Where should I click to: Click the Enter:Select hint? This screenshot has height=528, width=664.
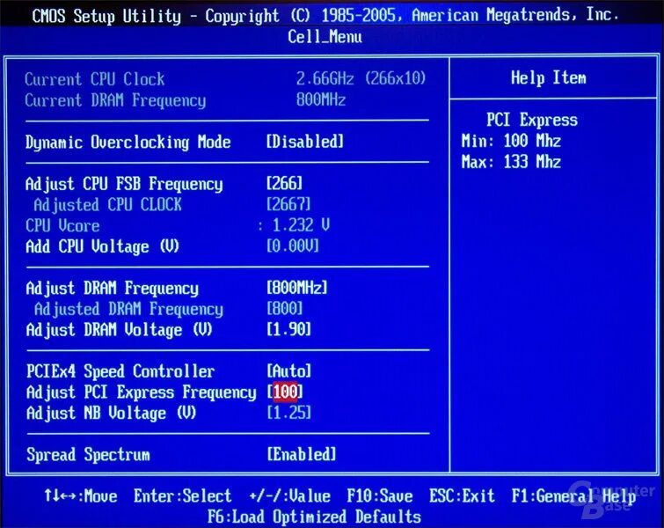[183, 495]
